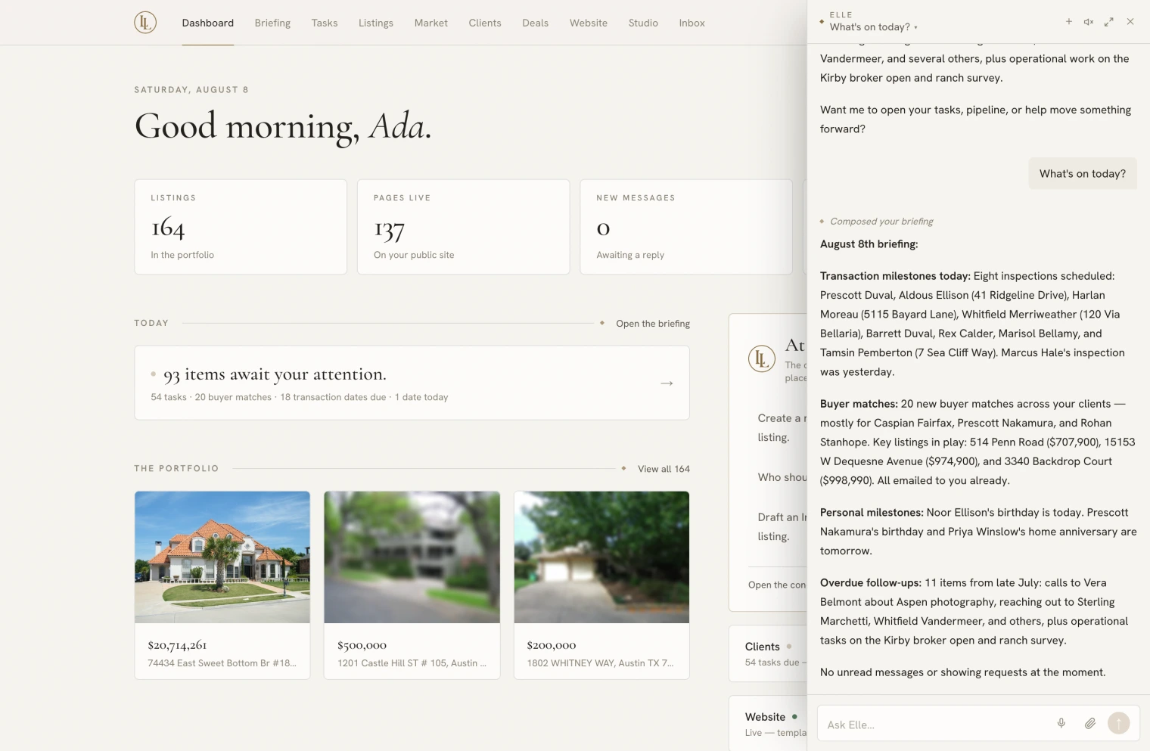Image resolution: width=1150 pixels, height=751 pixels.
Task: Switch to the Website tab
Action: [x=589, y=23]
